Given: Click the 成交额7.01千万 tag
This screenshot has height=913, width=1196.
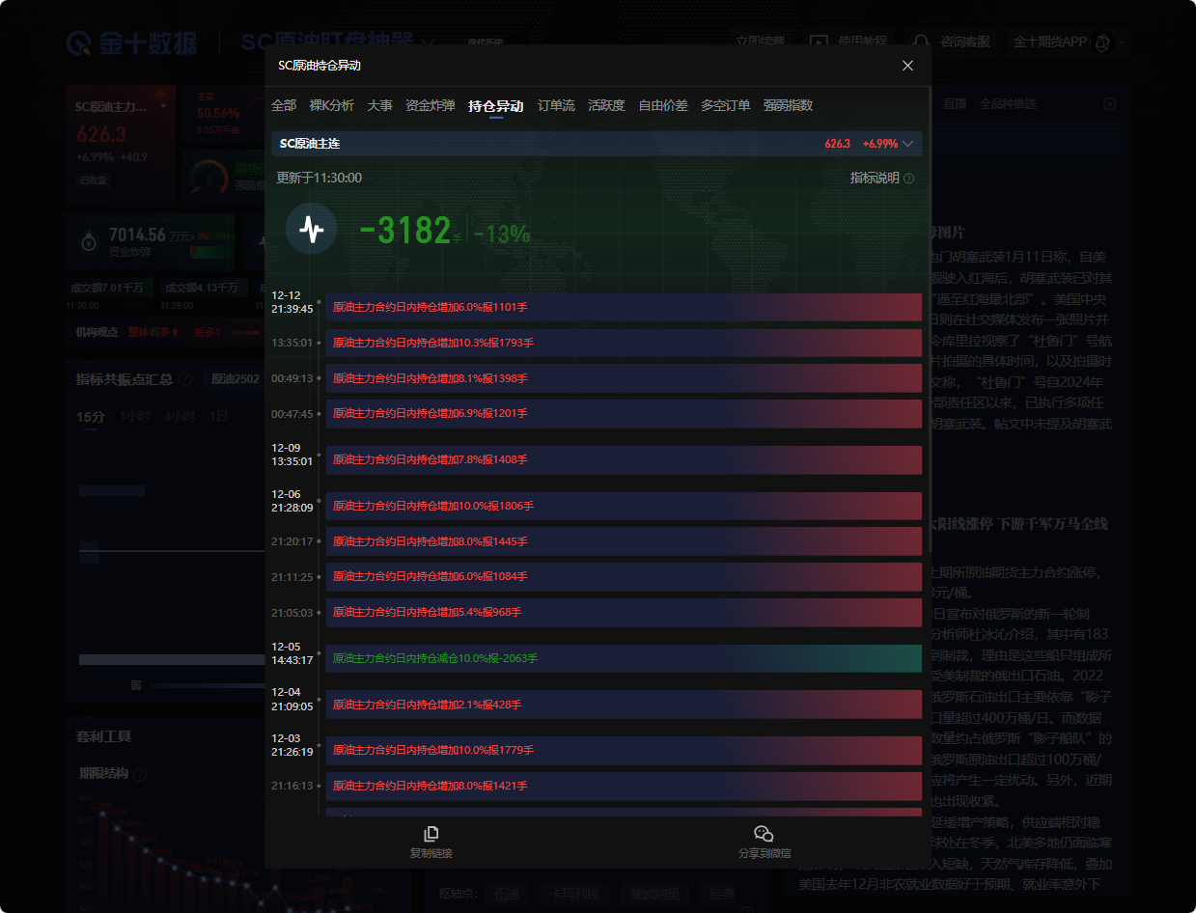Looking at the screenshot, I should (x=107, y=288).
